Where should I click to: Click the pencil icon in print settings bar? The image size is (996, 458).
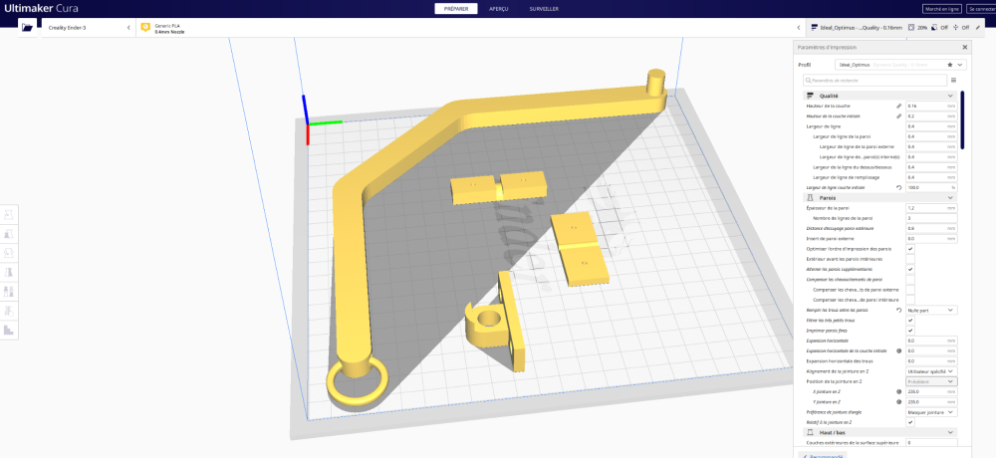click(x=978, y=27)
